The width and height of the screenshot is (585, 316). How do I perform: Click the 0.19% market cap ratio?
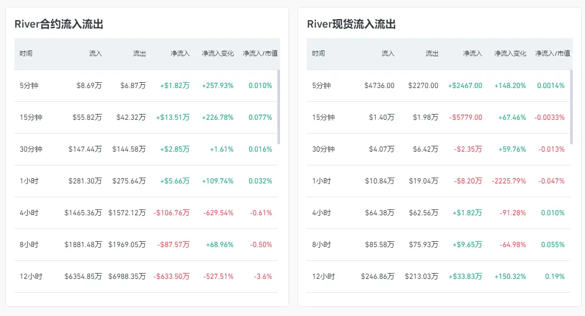click(555, 276)
